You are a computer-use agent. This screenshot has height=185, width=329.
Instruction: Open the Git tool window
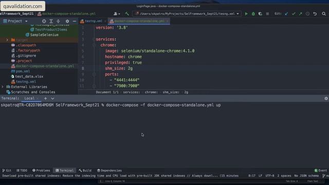pyautogui.click(x=7, y=171)
